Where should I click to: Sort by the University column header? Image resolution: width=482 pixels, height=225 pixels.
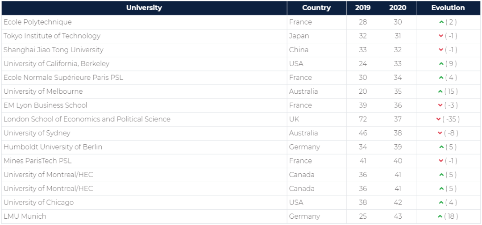point(144,8)
